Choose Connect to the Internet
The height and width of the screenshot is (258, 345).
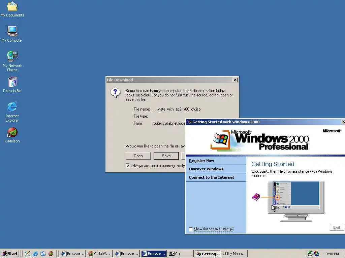pos(212,177)
